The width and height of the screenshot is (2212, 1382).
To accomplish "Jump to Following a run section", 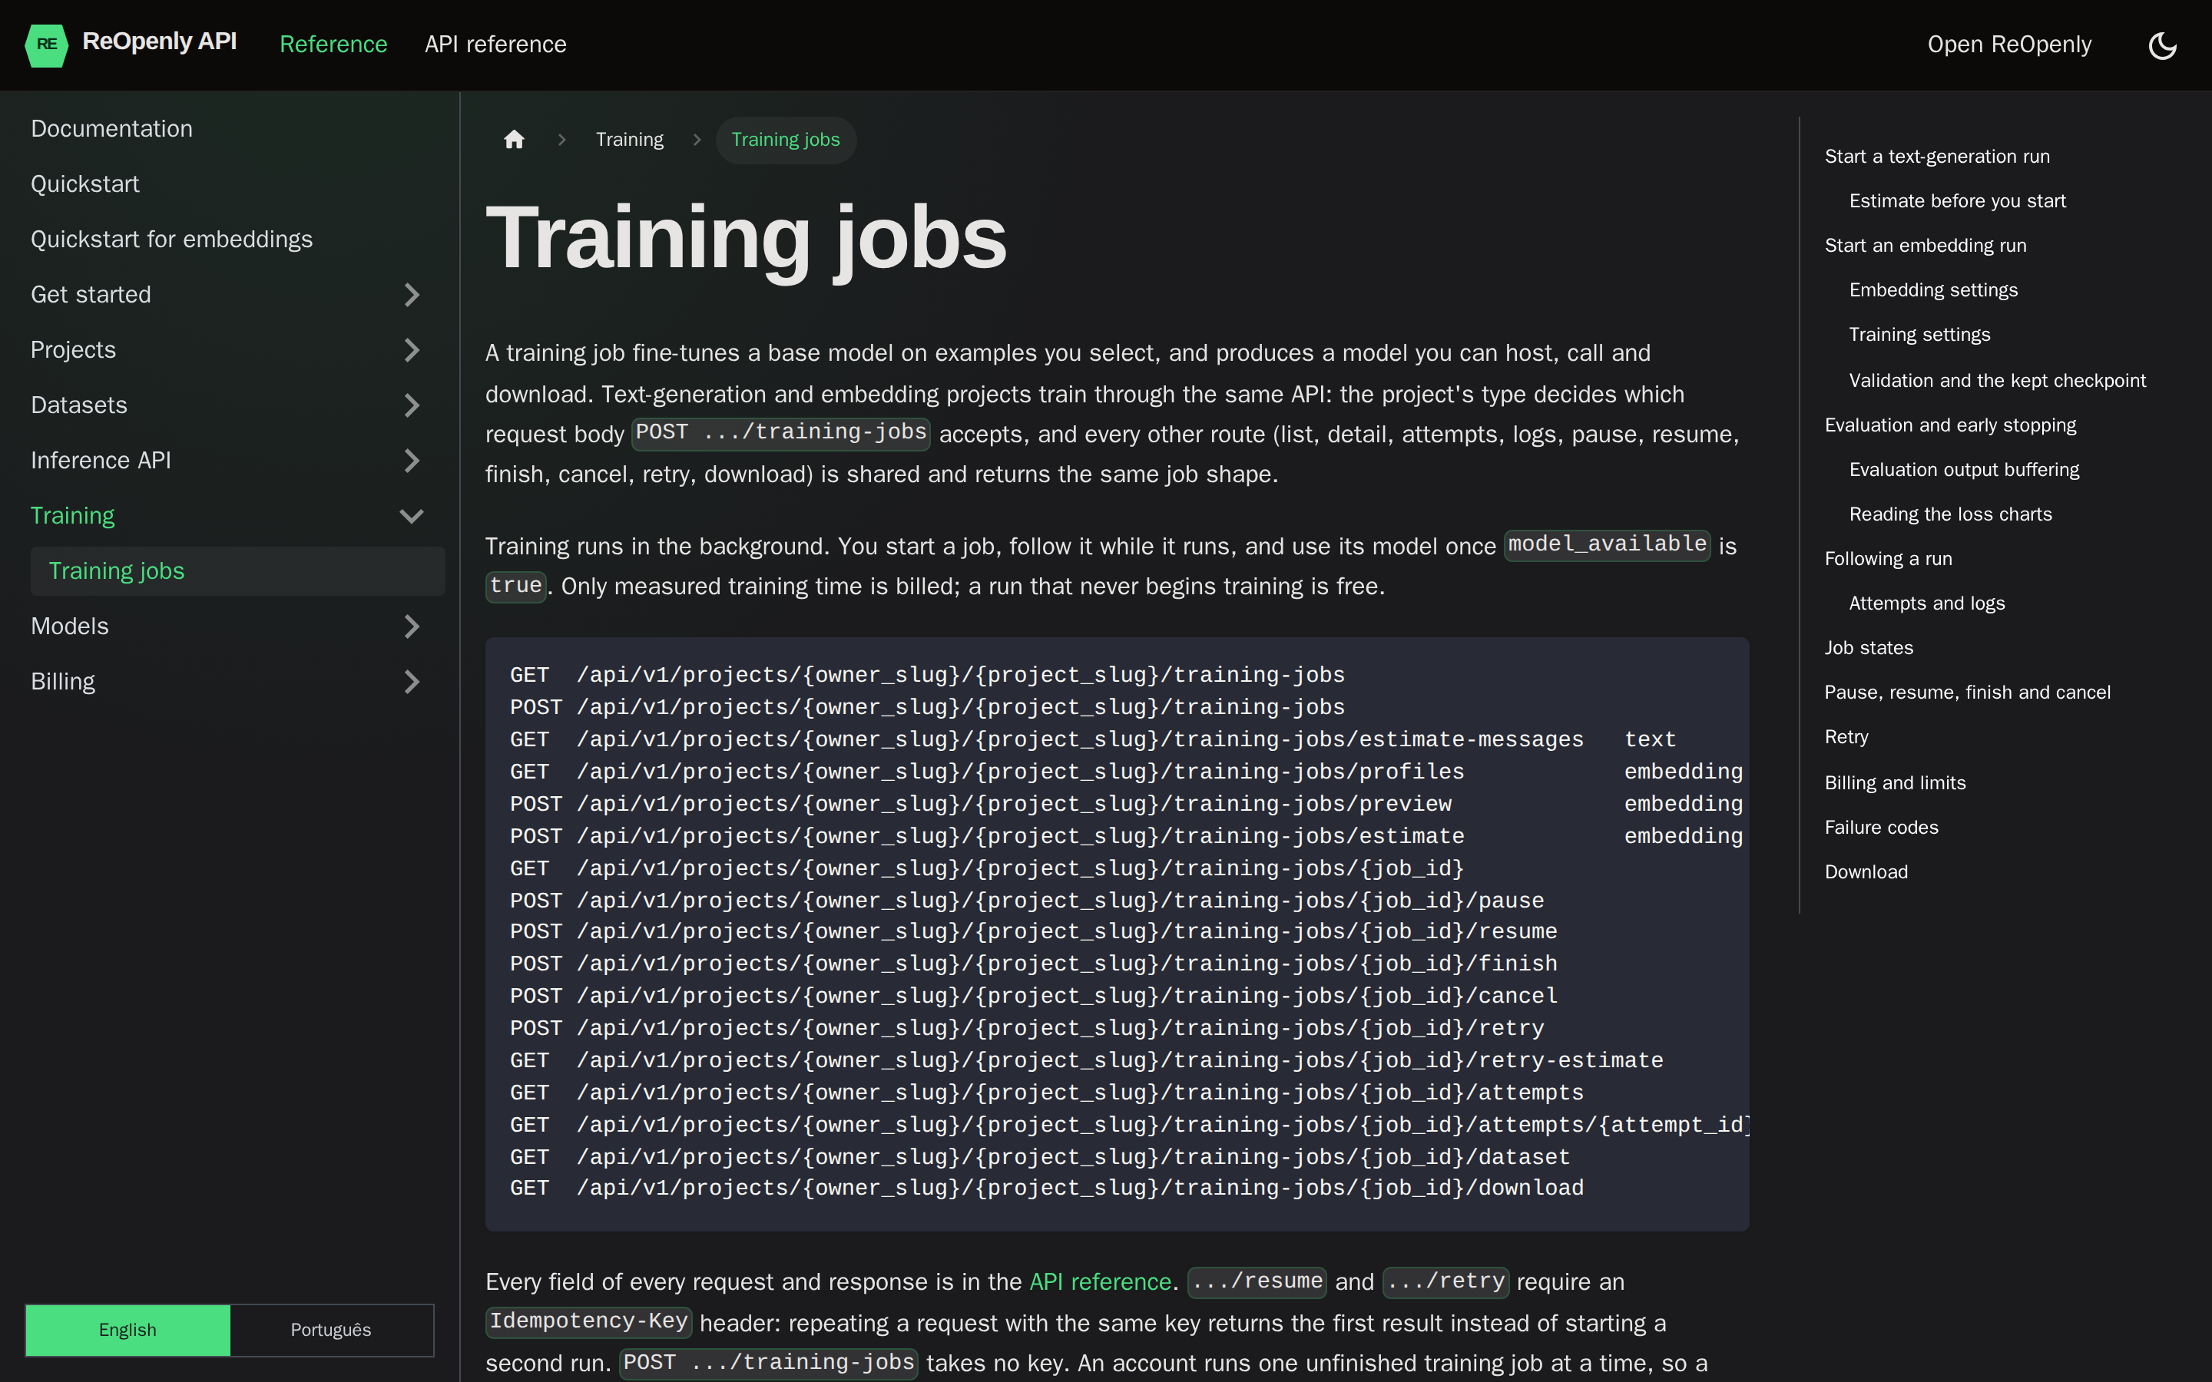I will click(x=1888, y=560).
